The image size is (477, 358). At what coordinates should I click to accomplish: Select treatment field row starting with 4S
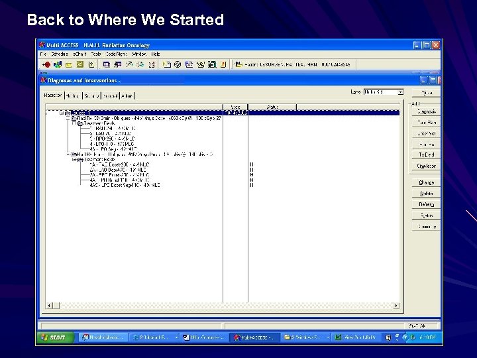(113, 149)
